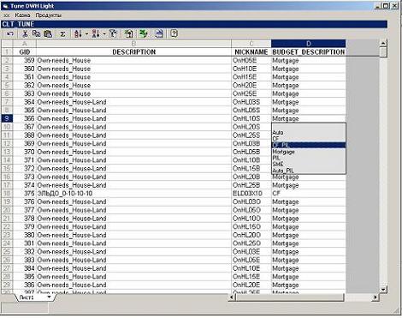Click the Sum sigma icon
This screenshot has width=402, height=318.
click(x=62, y=34)
